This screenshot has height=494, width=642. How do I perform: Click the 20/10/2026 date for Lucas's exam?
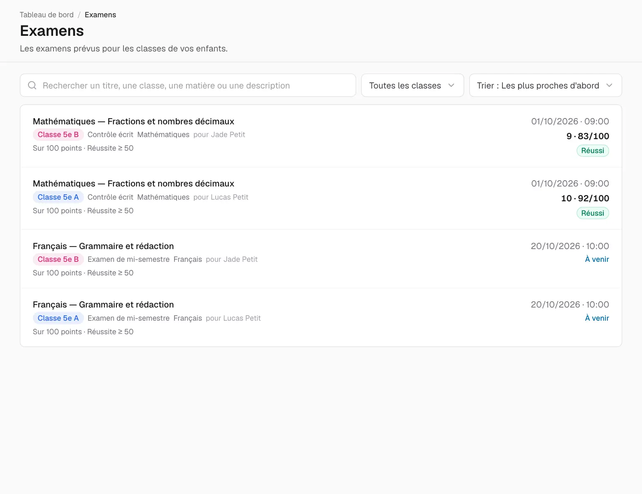coord(570,305)
